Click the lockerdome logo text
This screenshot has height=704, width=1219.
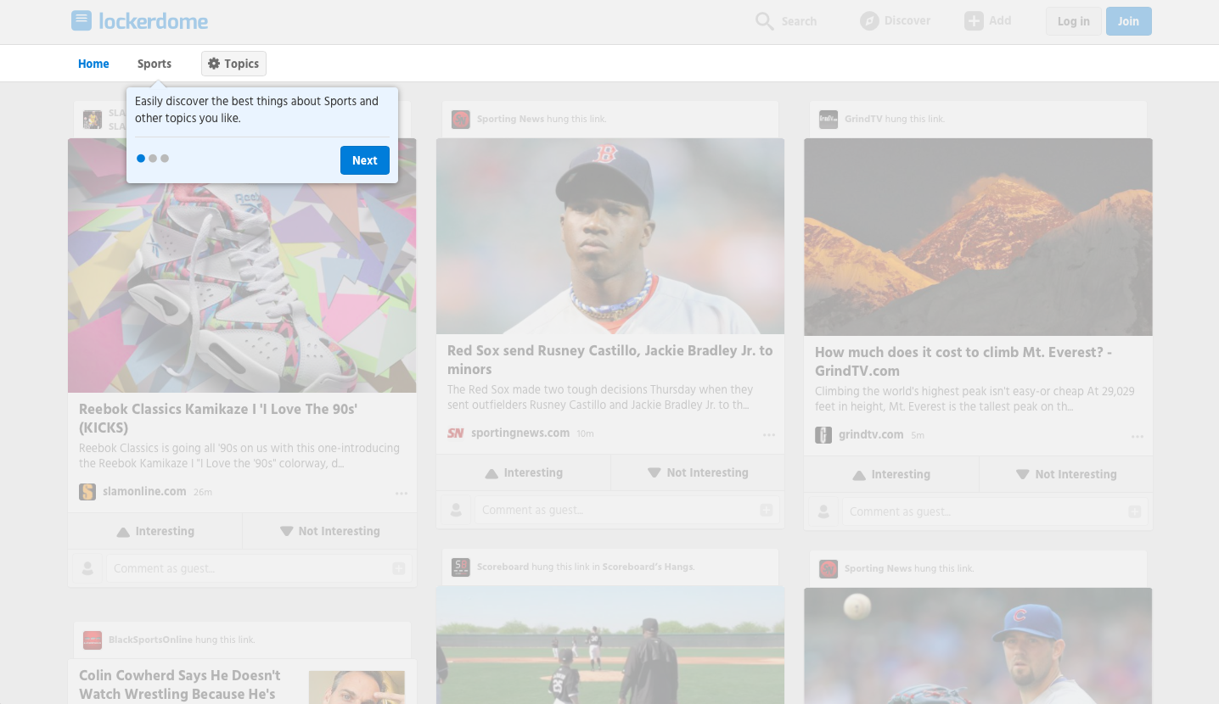pyautogui.click(x=154, y=21)
